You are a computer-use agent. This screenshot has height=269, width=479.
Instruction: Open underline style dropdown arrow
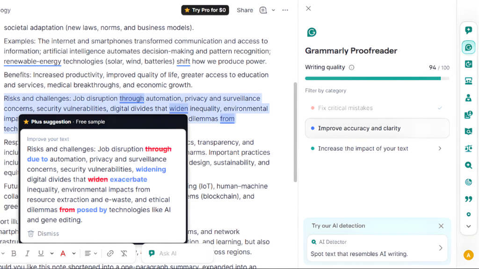[x=51, y=254]
